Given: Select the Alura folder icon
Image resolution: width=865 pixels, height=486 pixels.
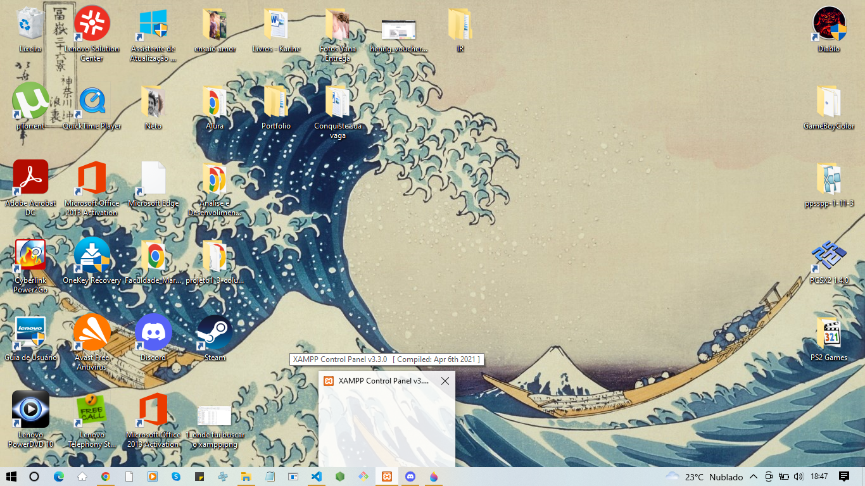Looking at the screenshot, I should coord(215,106).
